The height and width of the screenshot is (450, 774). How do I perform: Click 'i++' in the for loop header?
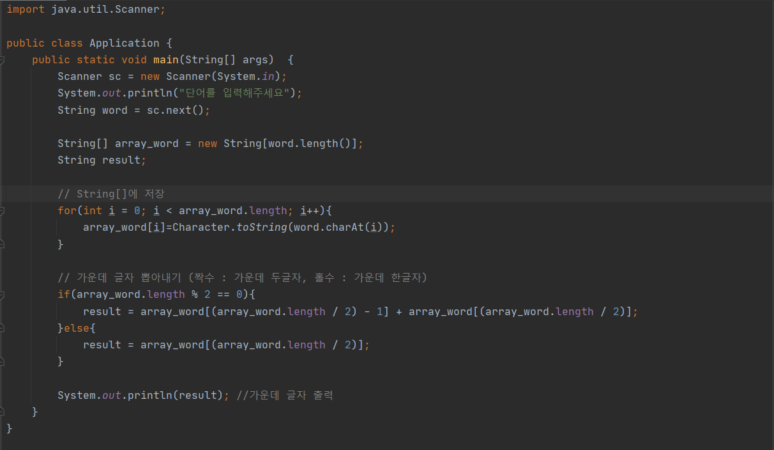pyautogui.click(x=309, y=210)
